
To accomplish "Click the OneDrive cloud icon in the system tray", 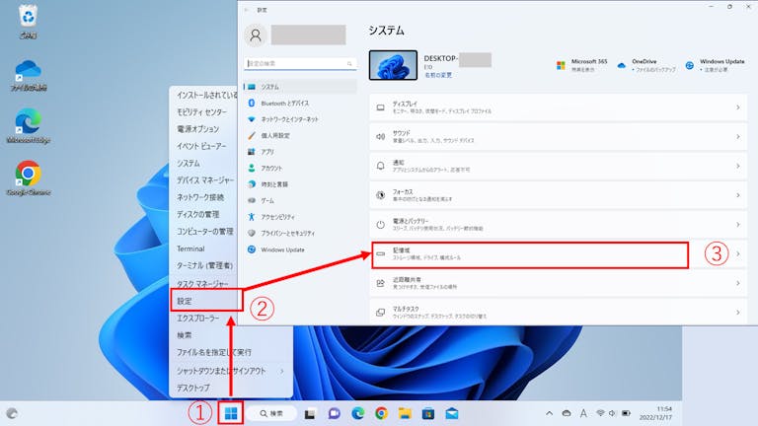I will tap(567, 413).
